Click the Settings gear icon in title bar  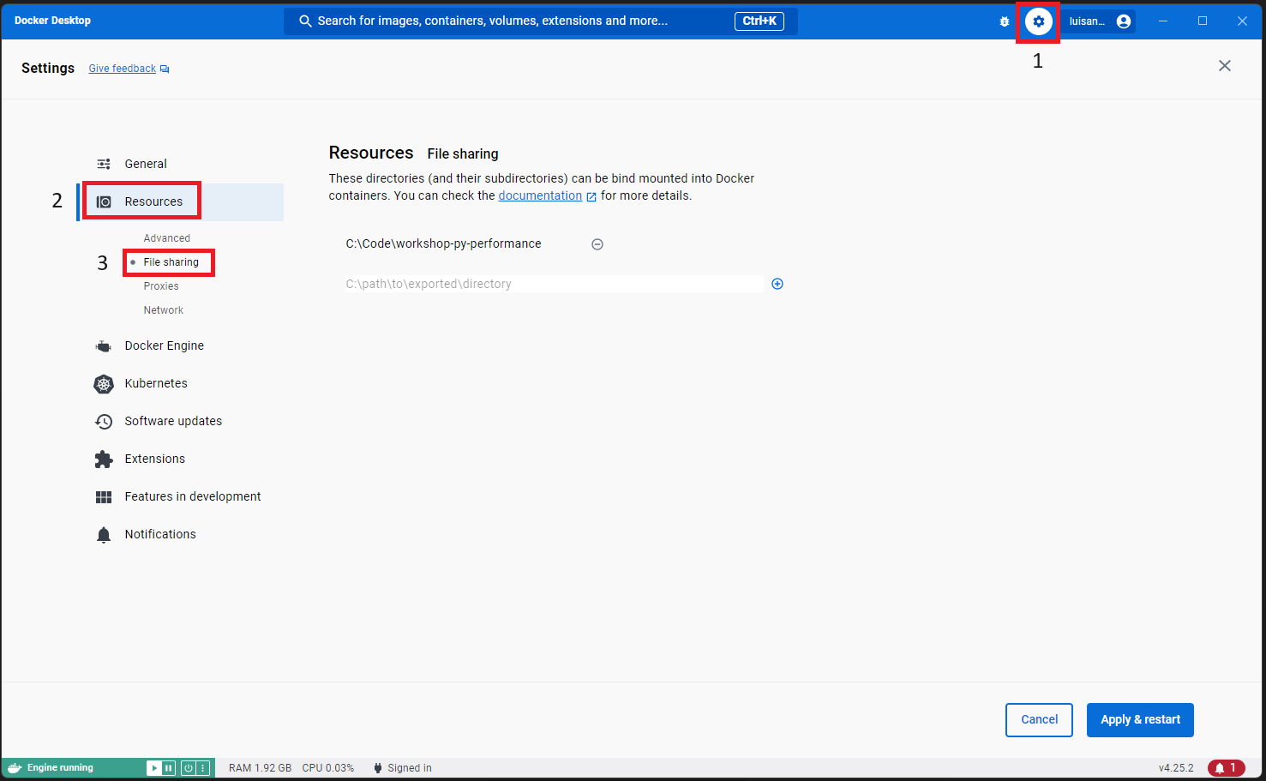coord(1038,21)
